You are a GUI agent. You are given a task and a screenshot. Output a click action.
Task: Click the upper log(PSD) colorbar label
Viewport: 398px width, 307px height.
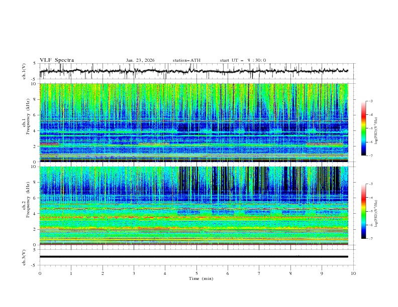(x=376, y=131)
